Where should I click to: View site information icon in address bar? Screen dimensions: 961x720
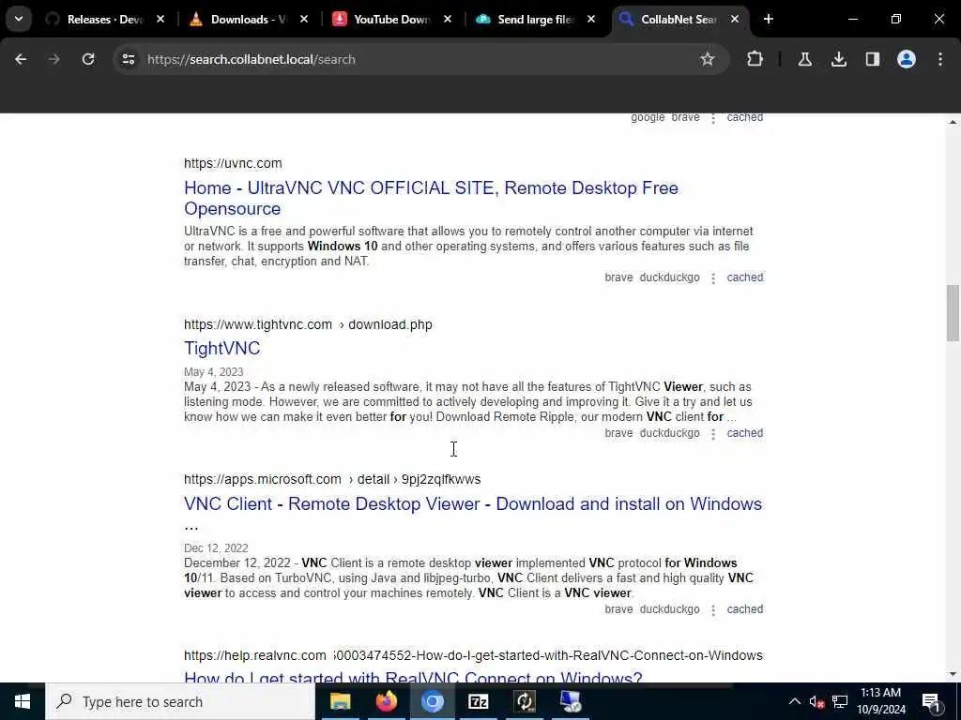pyautogui.click(x=128, y=59)
